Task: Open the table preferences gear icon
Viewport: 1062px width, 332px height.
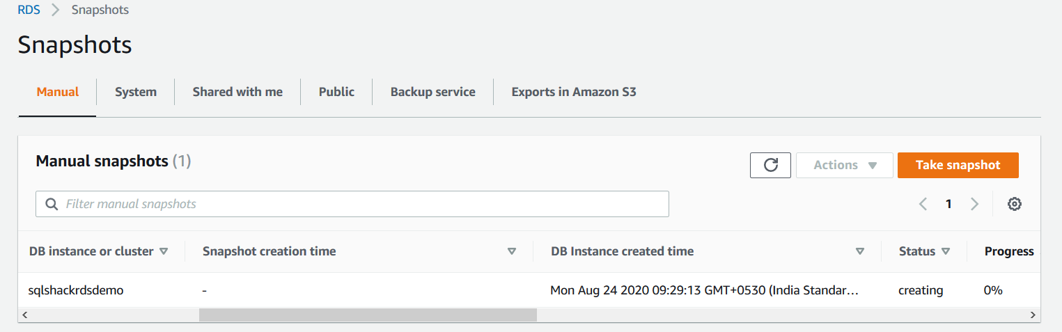Action: tap(1015, 204)
